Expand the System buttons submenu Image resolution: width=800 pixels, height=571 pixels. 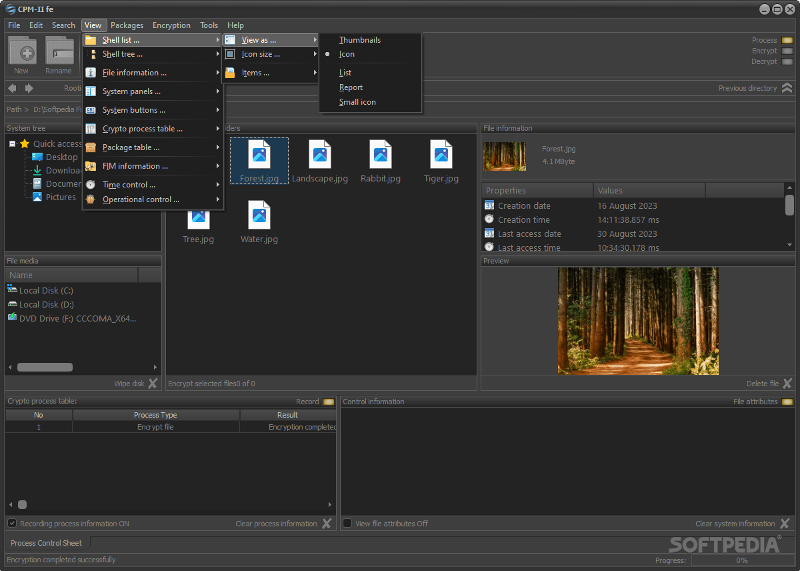tap(152, 110)
